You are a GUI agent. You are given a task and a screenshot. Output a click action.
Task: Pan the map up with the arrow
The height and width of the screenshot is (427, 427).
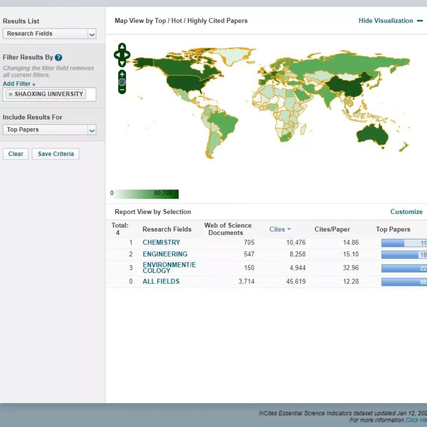click(122, 47)
